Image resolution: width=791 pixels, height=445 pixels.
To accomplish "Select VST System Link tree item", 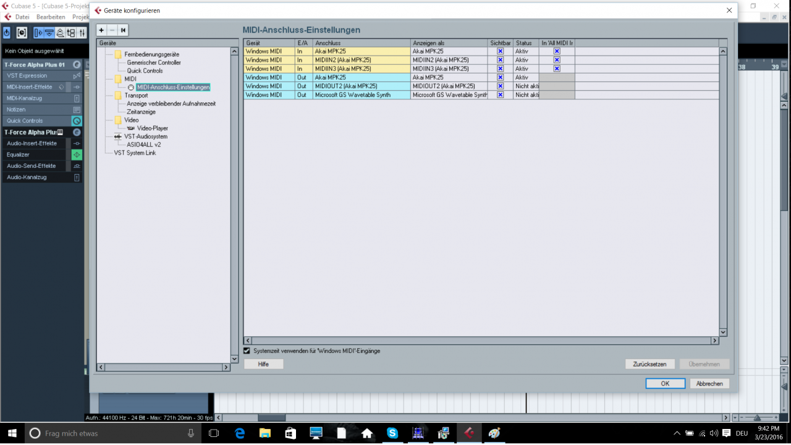I will [x=135, y=152].
